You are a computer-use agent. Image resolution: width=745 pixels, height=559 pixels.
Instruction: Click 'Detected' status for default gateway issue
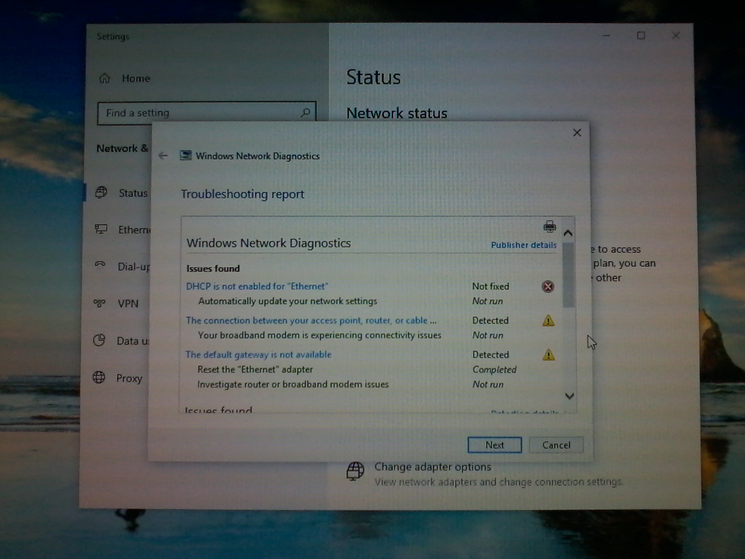pos(491,354)
